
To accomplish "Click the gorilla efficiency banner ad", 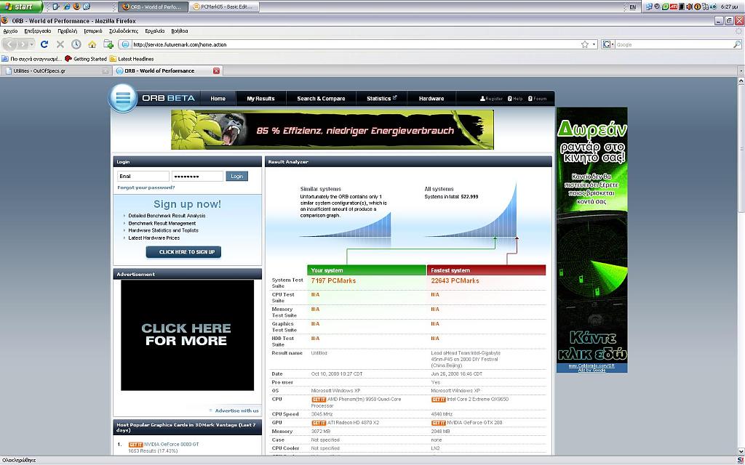I will point(332,129).
